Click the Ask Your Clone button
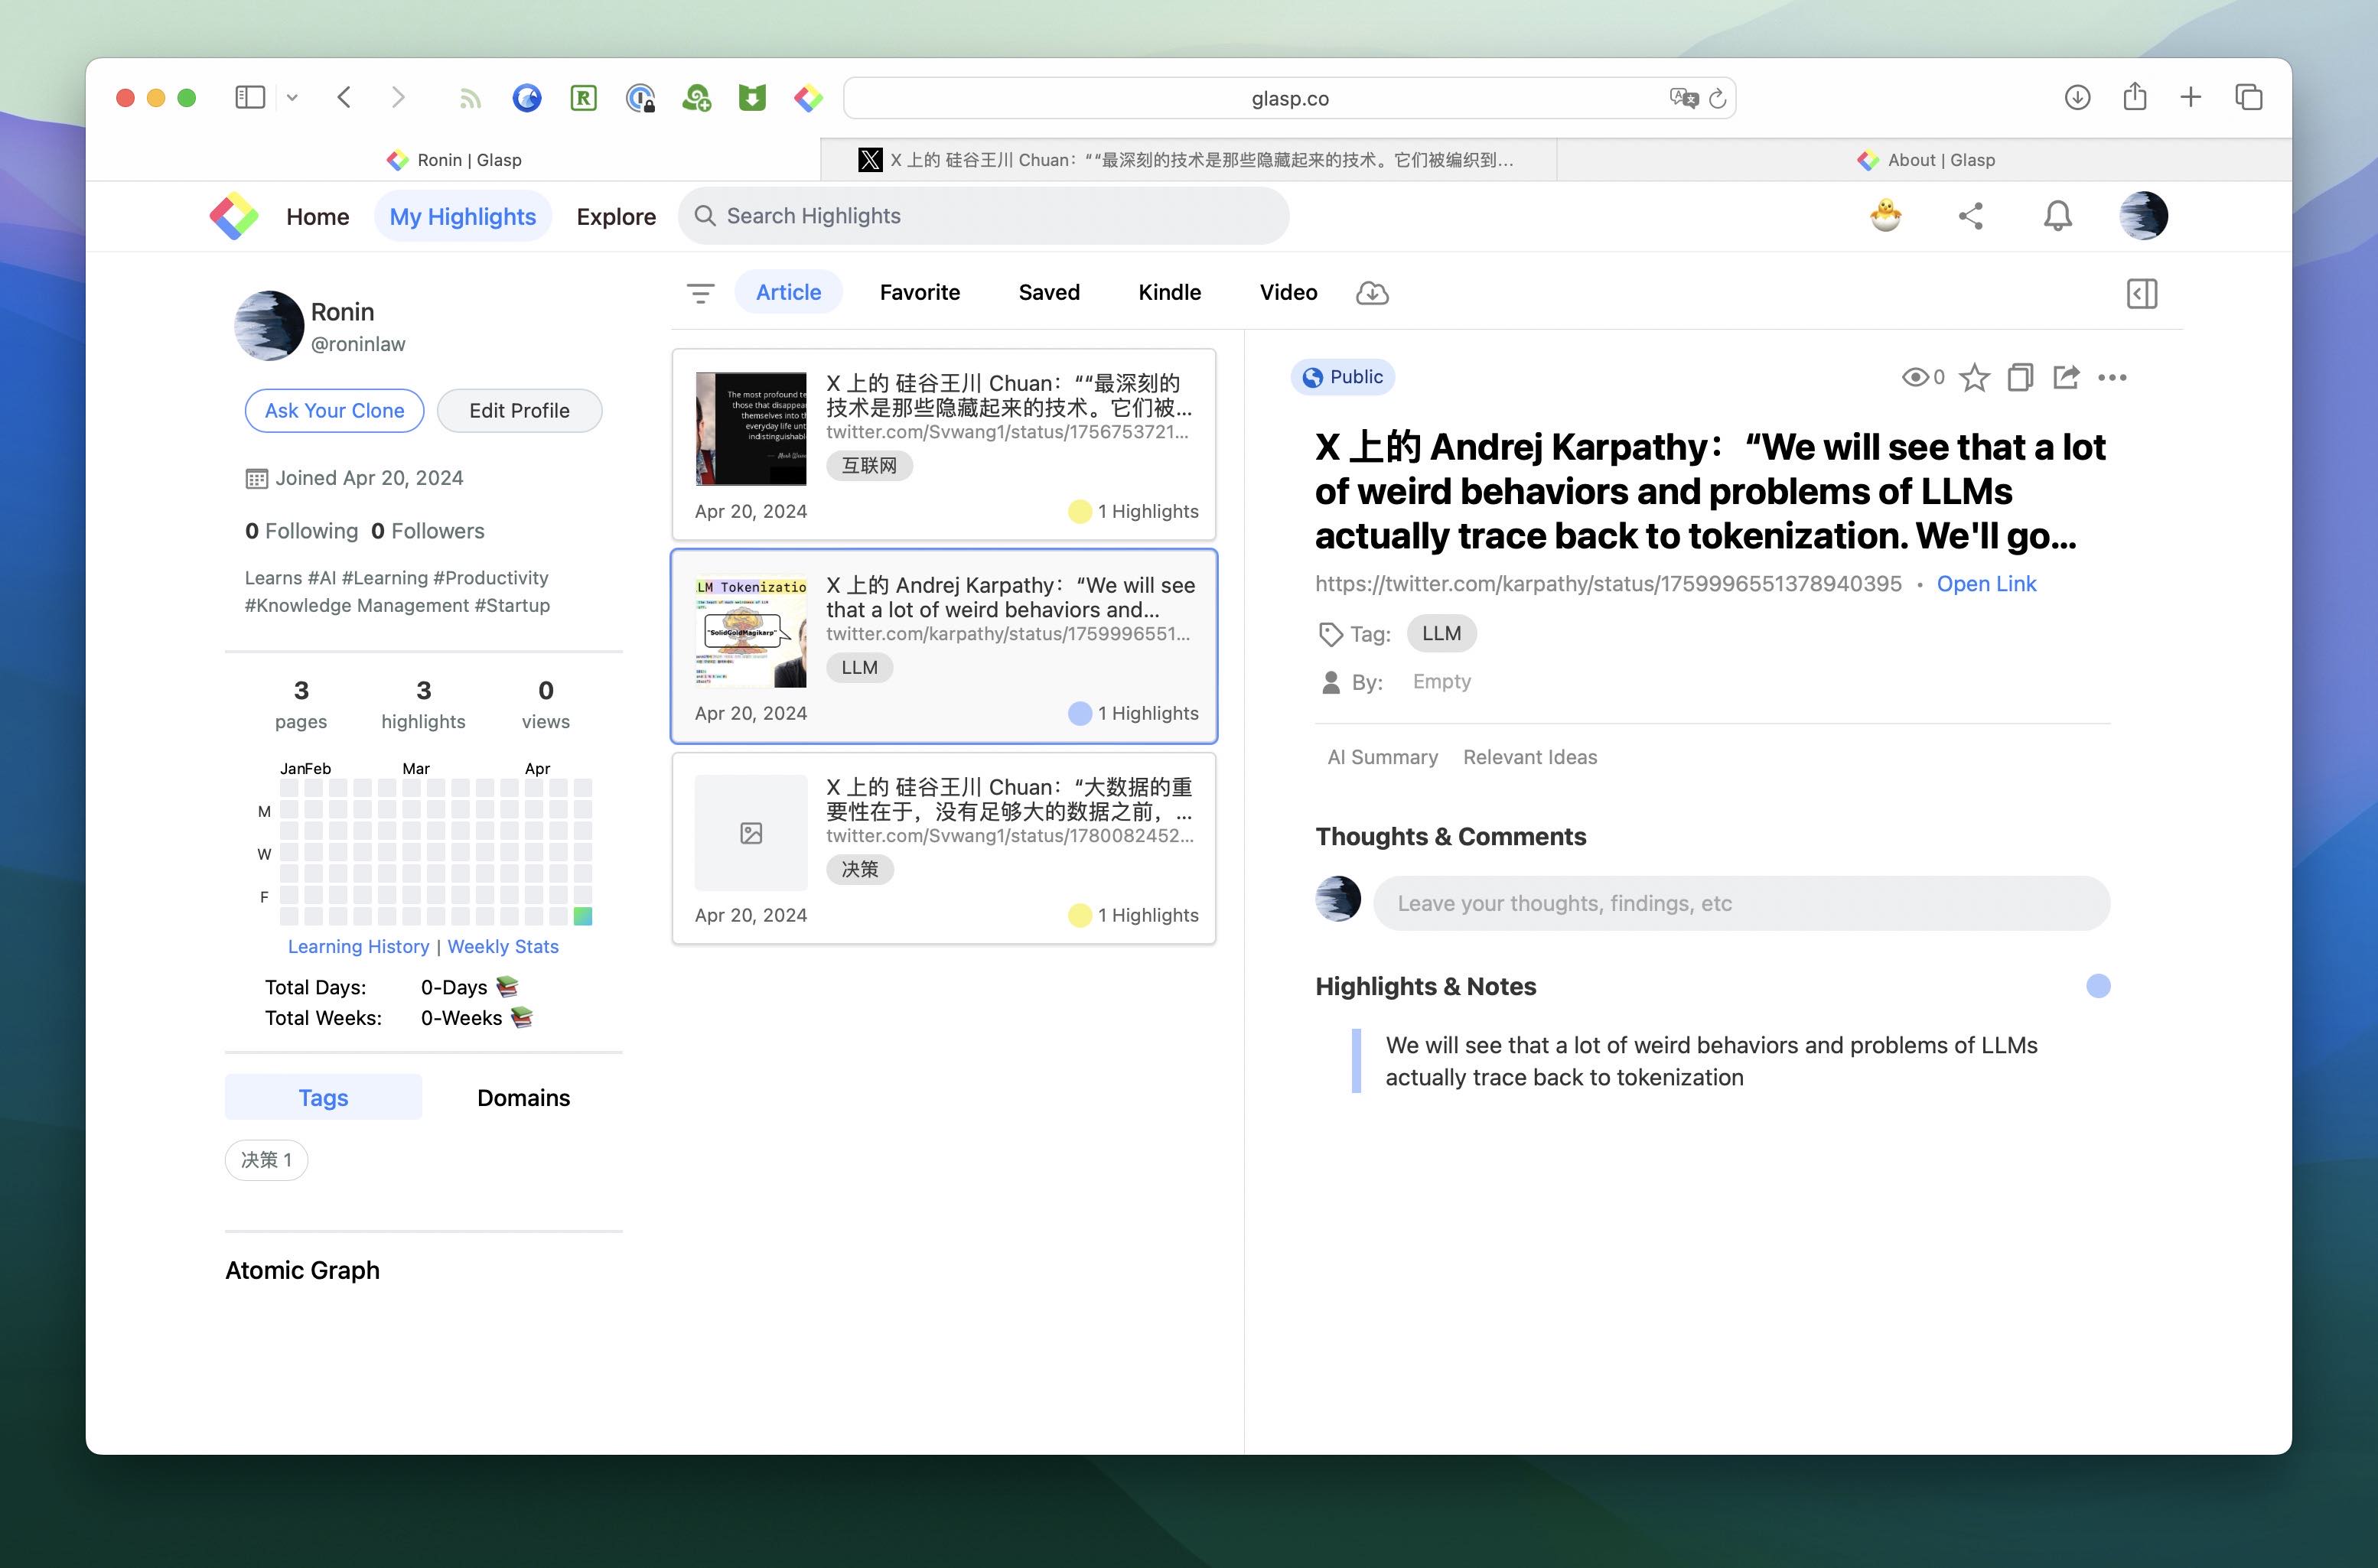The height and width of the screenshot is (1568, 2378). pyautogui.click(x=334, y=410)
